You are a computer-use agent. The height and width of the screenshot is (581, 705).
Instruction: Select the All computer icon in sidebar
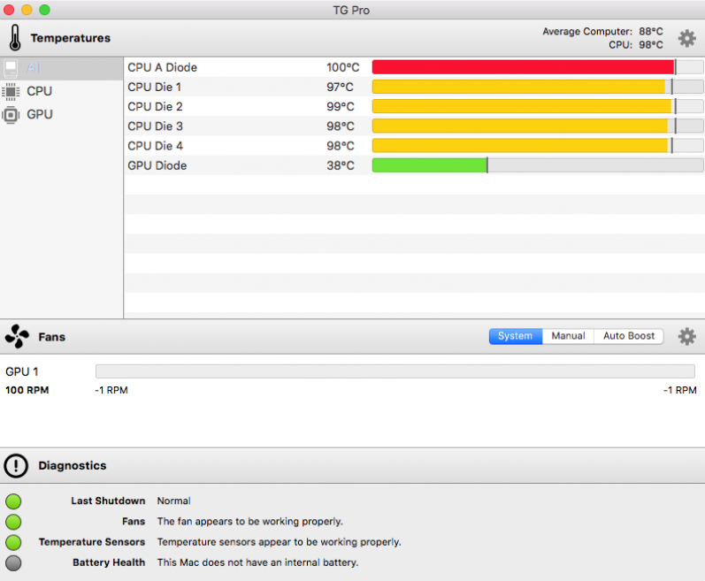click(11, 68)
